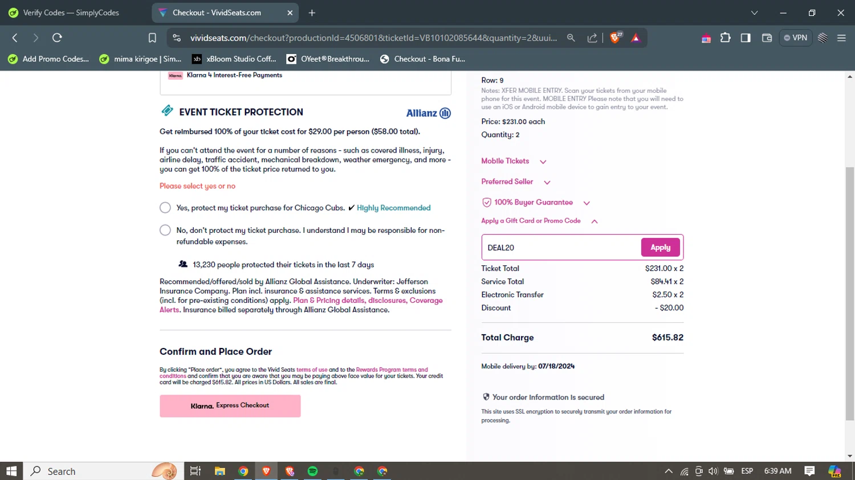Image resolution: width=855 pixels, height=480 pixels.
Task: Open Brave browser icon in taskbar
Action: [x=266, y=471]
